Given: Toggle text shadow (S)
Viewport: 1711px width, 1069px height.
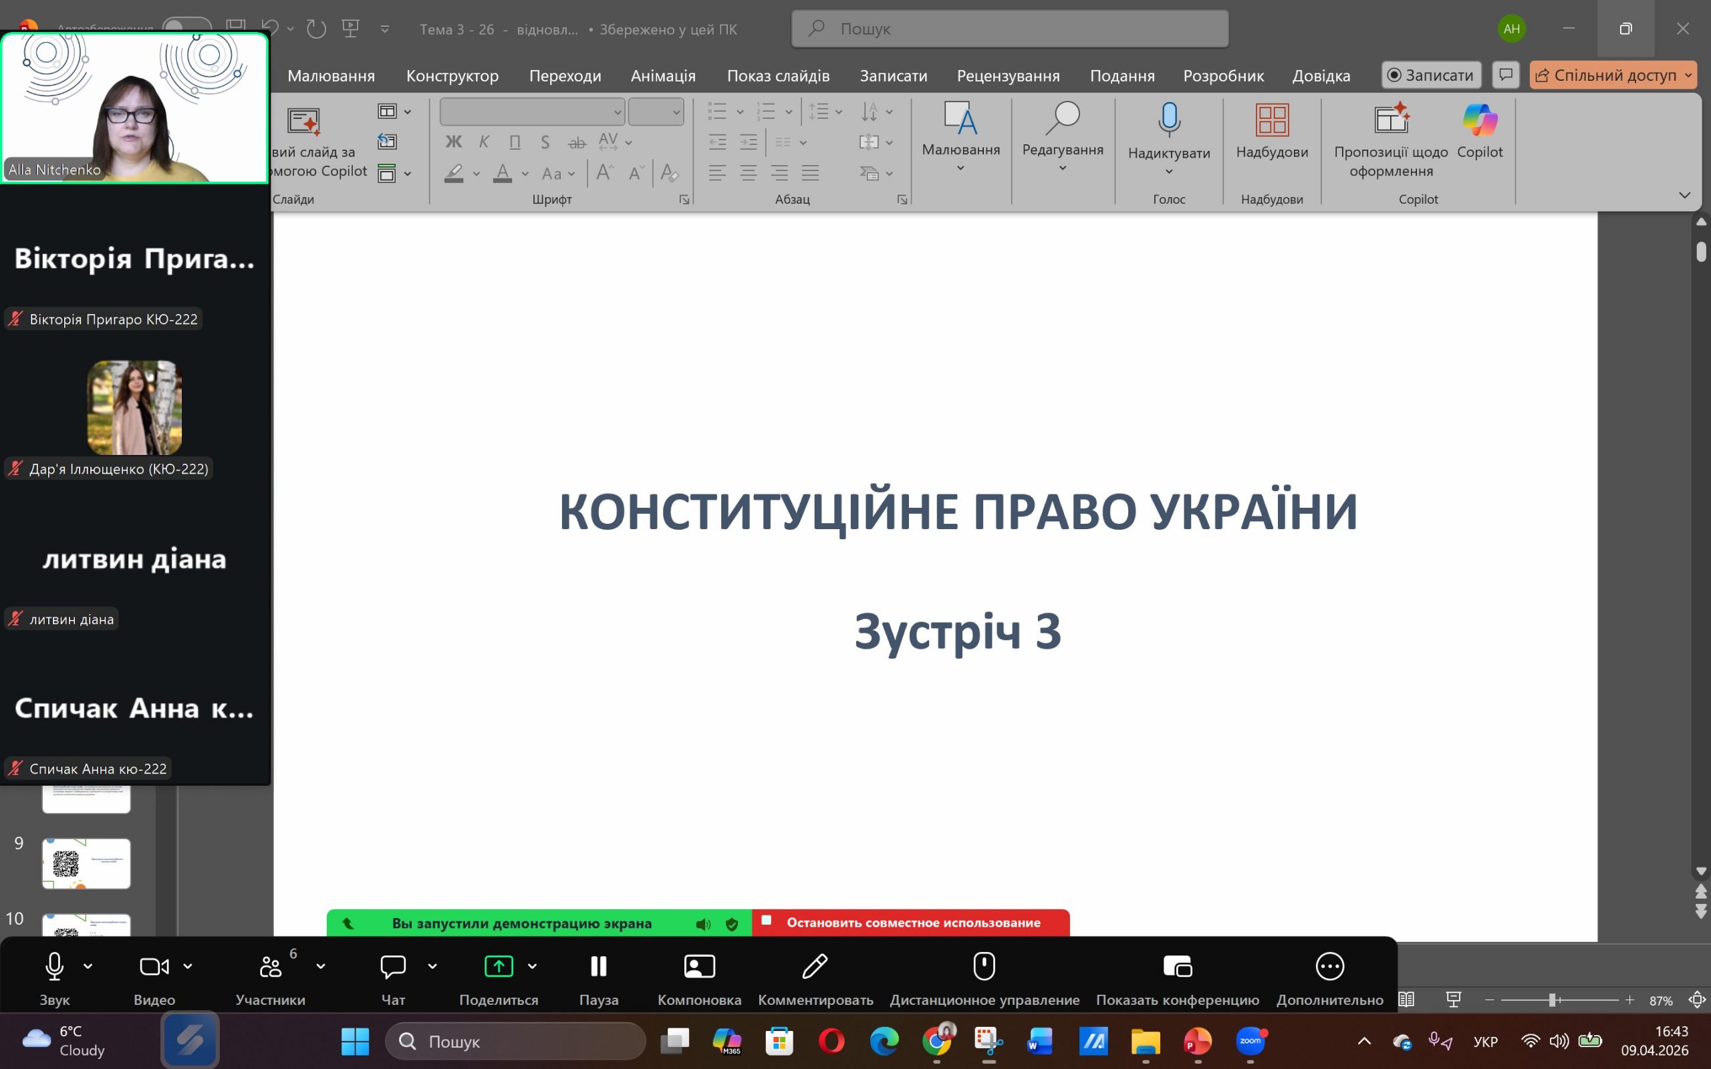Looking at the screenshot, I should pyautogui.click(x=545, y=142).
